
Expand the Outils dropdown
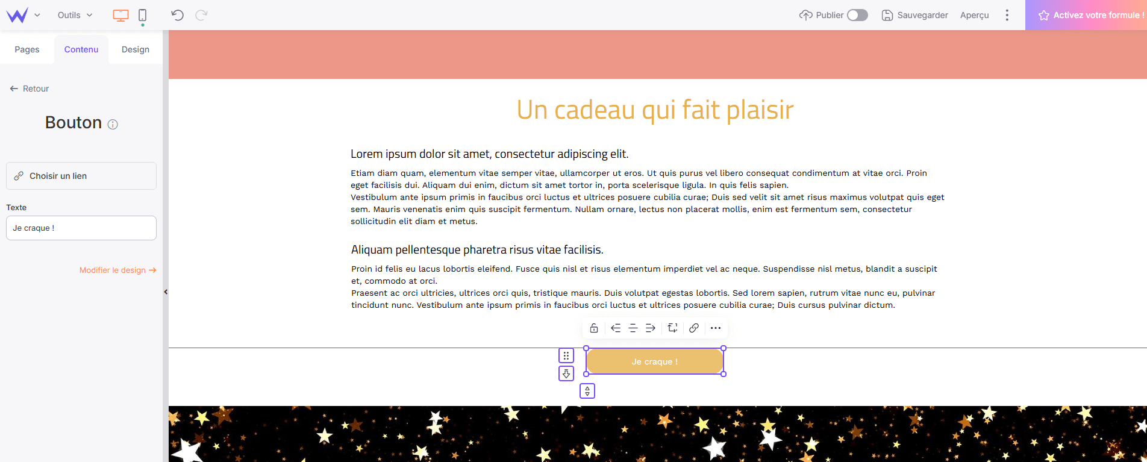tap(75, 15)
